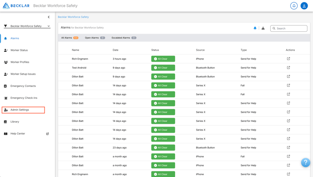Click All Clear status on Rich Engmann 3 hours ago row

[x=163, y=59]
